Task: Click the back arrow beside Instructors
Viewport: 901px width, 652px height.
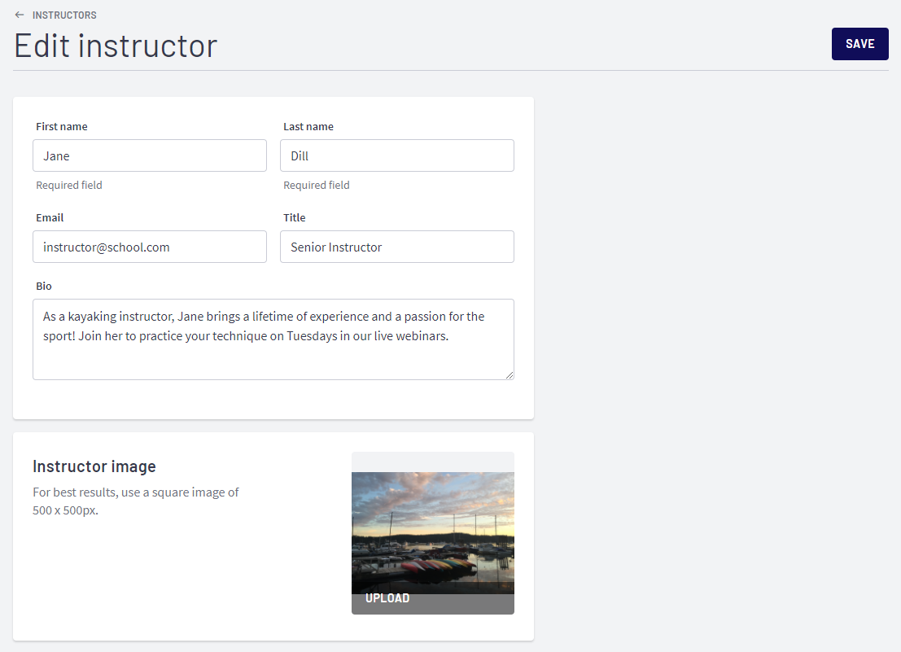Action: [20, 15]
